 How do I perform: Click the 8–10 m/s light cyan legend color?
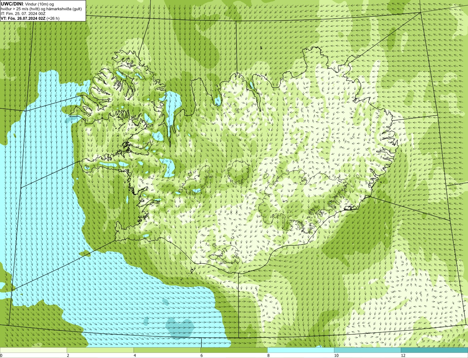301,350
